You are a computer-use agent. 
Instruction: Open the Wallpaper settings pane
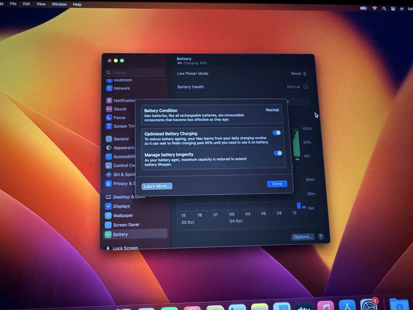point(119,215)
